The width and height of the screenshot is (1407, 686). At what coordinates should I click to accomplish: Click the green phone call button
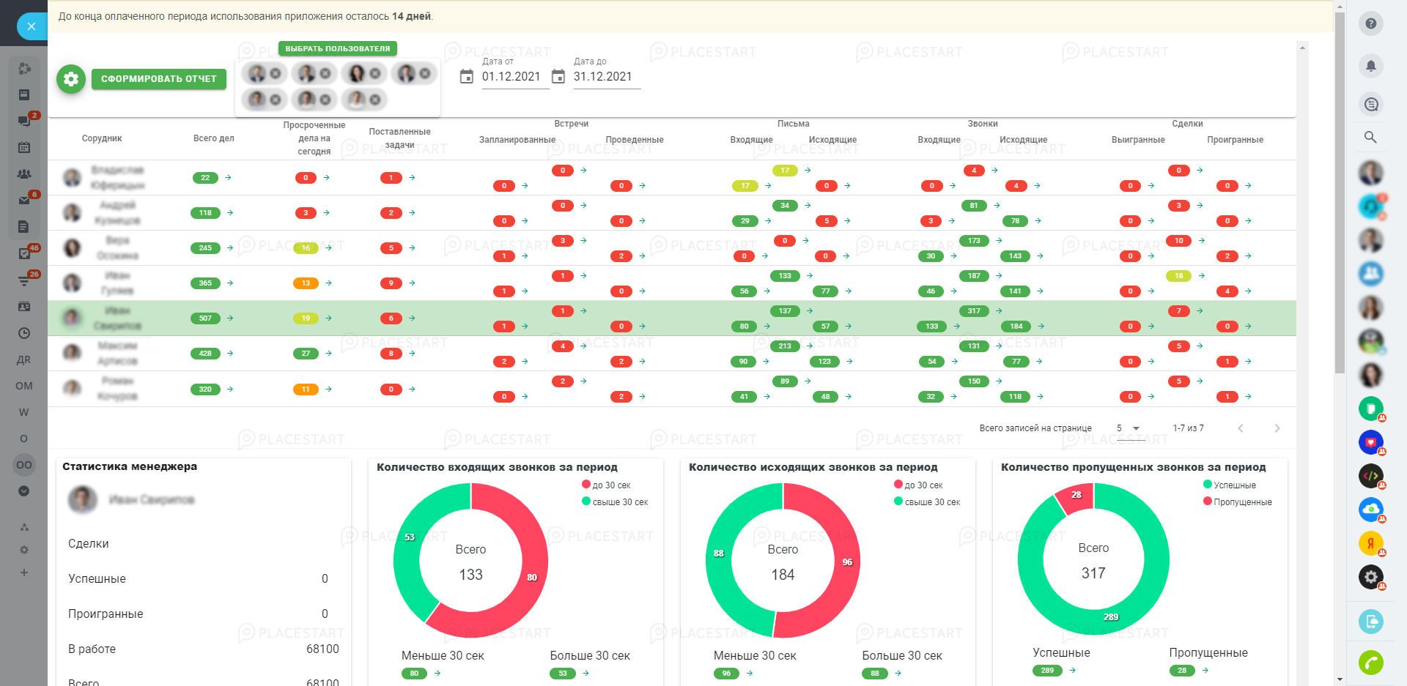tap(1370, 663)
